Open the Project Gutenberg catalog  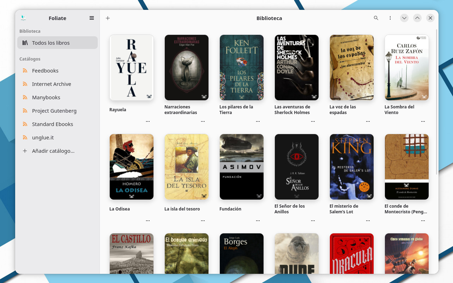click(x=58, y=111)
